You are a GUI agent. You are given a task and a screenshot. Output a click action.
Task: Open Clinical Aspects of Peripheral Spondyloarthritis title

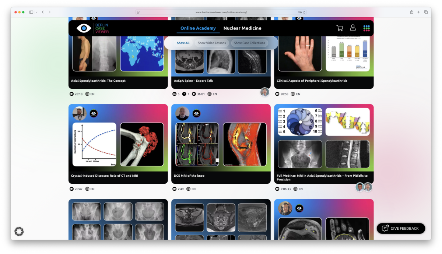click(x=312, y=81)
